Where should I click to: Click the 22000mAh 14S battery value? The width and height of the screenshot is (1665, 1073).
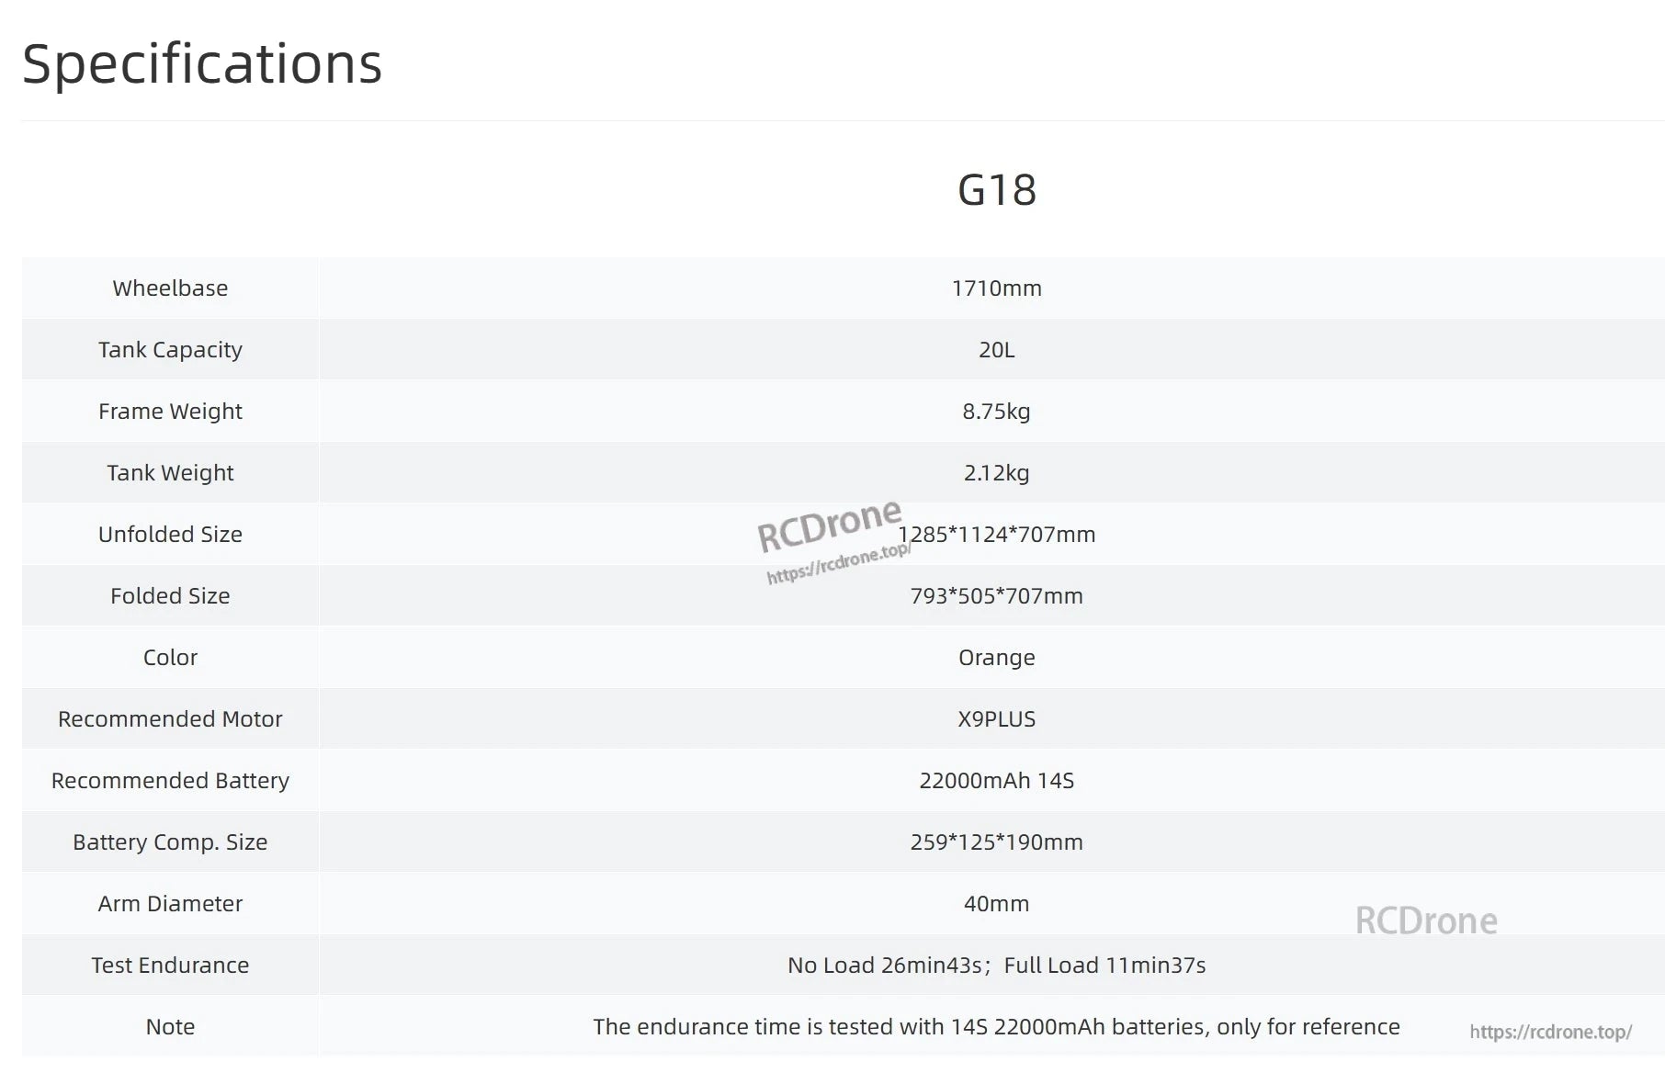point(997,781)
